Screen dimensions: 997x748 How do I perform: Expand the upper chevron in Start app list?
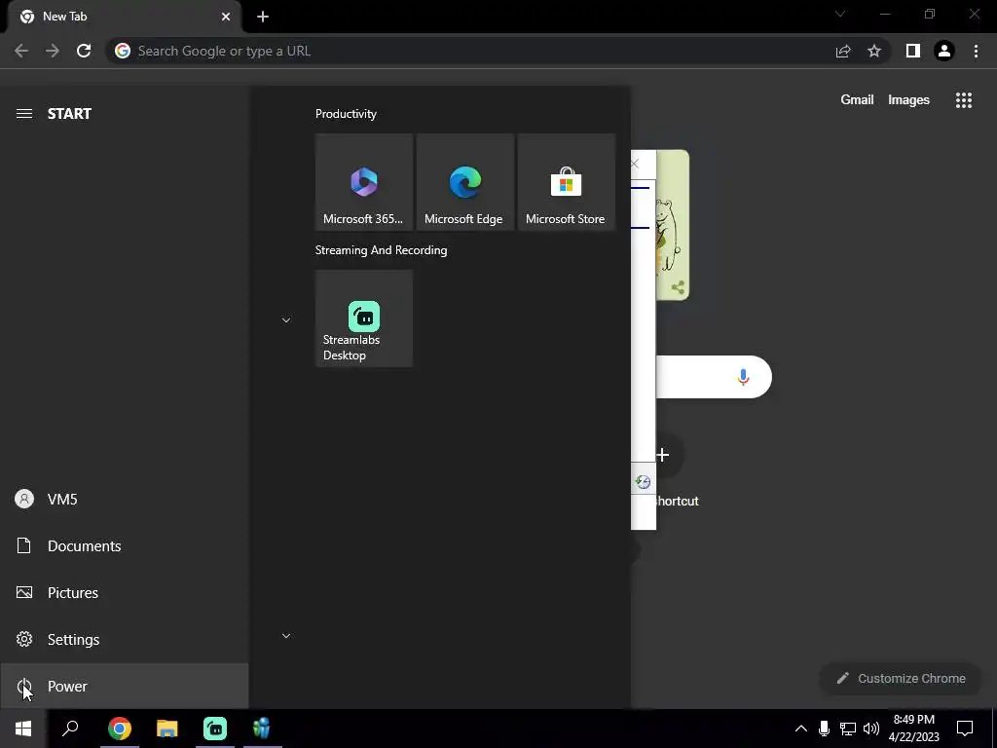(x=286, y=319)
